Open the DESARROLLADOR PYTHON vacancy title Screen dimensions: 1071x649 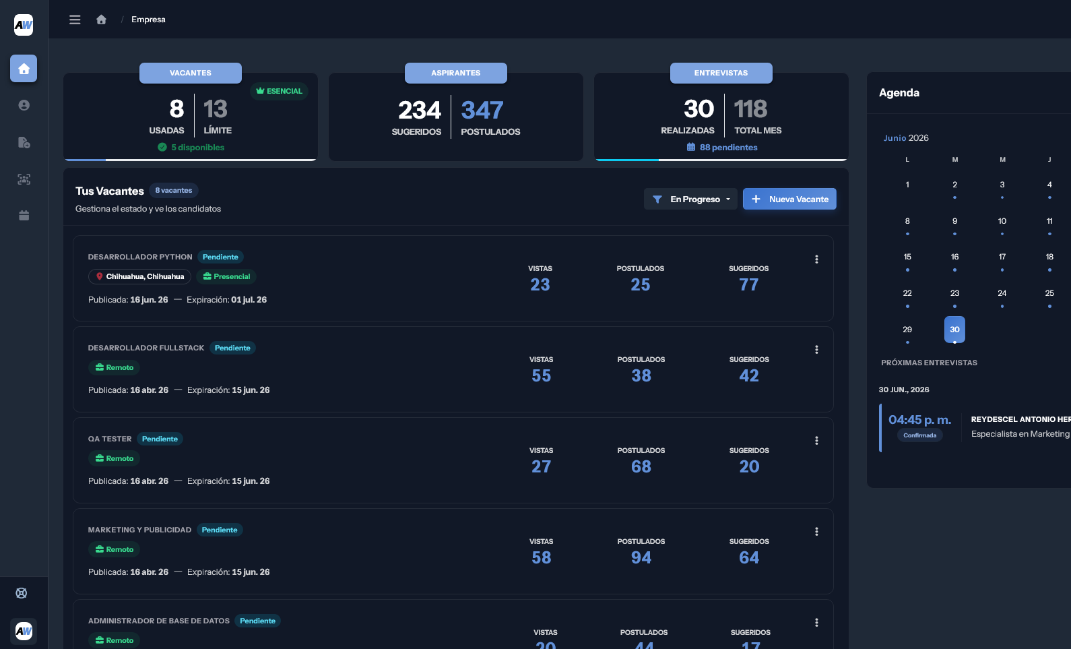pos(140,257)
